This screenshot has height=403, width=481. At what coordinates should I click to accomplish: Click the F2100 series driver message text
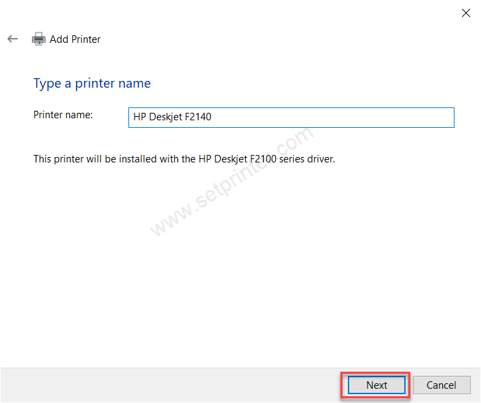184,159
